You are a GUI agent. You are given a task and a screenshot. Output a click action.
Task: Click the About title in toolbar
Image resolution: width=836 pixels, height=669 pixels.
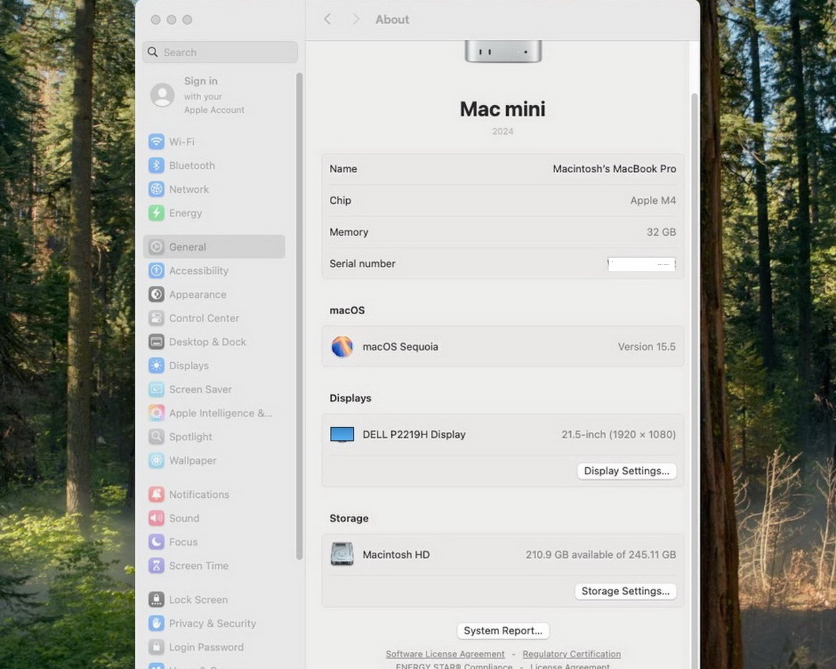click(x=392, y=20)
